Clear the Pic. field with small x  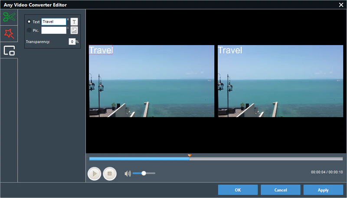click(68, 28)
